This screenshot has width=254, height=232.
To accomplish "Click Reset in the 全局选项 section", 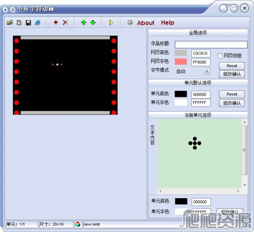I will [x=232, y=66].
